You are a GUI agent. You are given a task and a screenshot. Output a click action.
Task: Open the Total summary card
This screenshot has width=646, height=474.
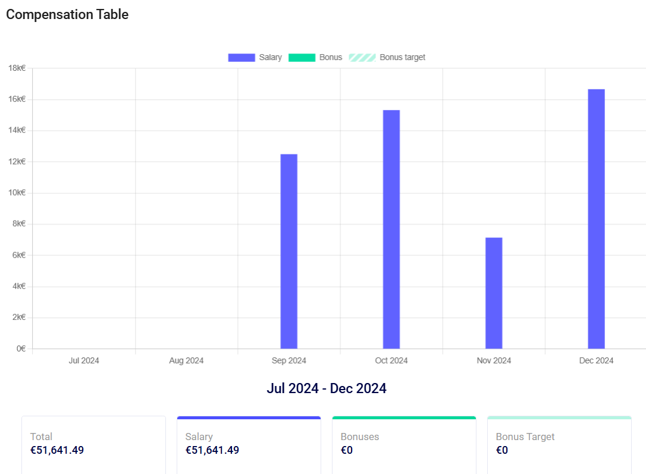click(x=93, y=444)
